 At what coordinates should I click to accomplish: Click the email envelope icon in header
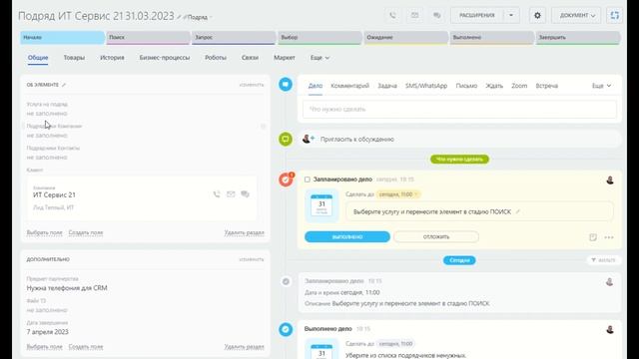[414, 16]
